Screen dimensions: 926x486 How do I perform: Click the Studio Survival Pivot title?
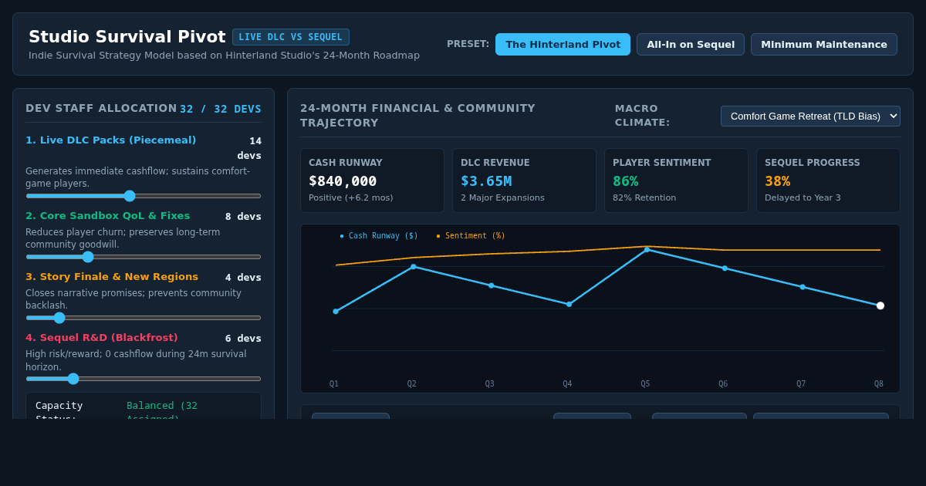pos(127,36)
